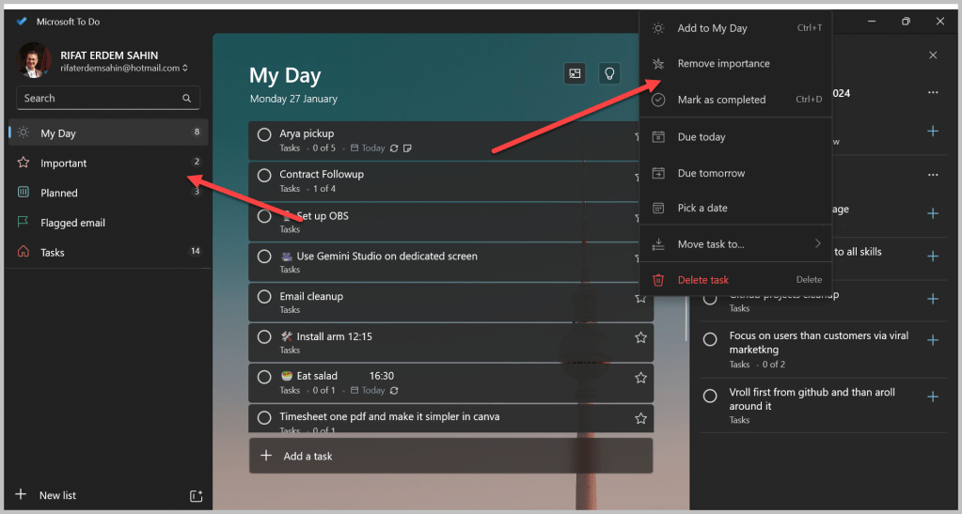Choose Add to My Day from context menu
This screenshot has width=962, height=514.
[735, 28]
